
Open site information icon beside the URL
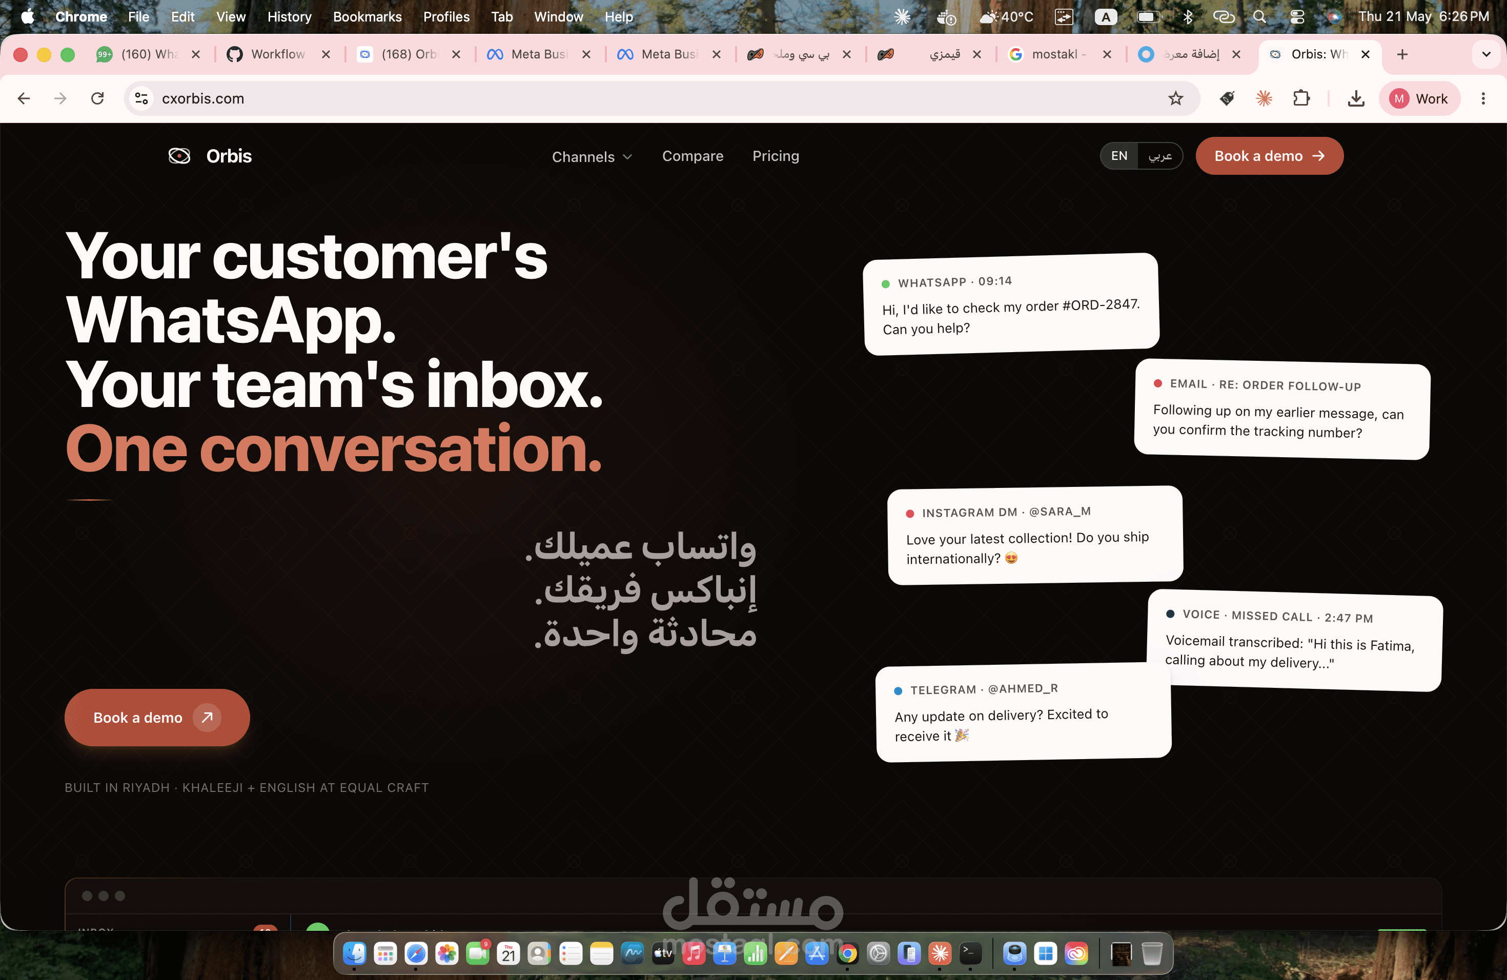(142, 98)
